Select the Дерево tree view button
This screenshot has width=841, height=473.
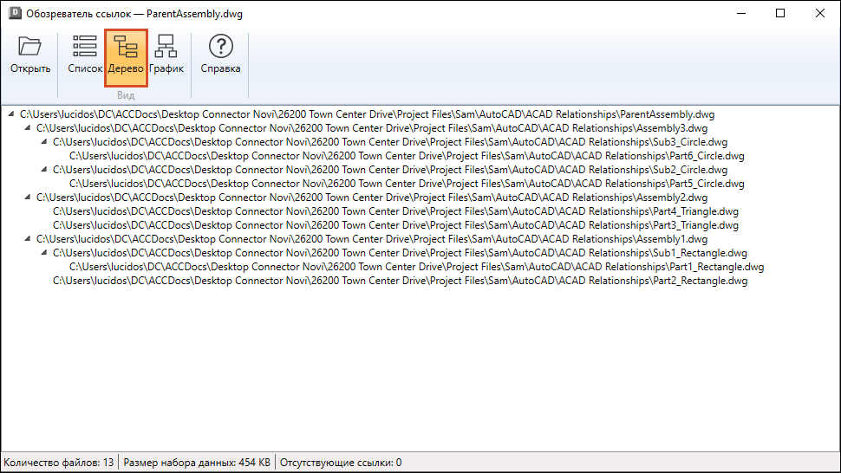(x=126, y=57)
